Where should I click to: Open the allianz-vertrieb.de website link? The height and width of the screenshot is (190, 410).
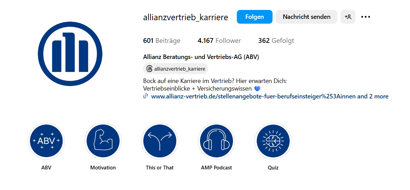pyautogui.click(x=253, y=97)
